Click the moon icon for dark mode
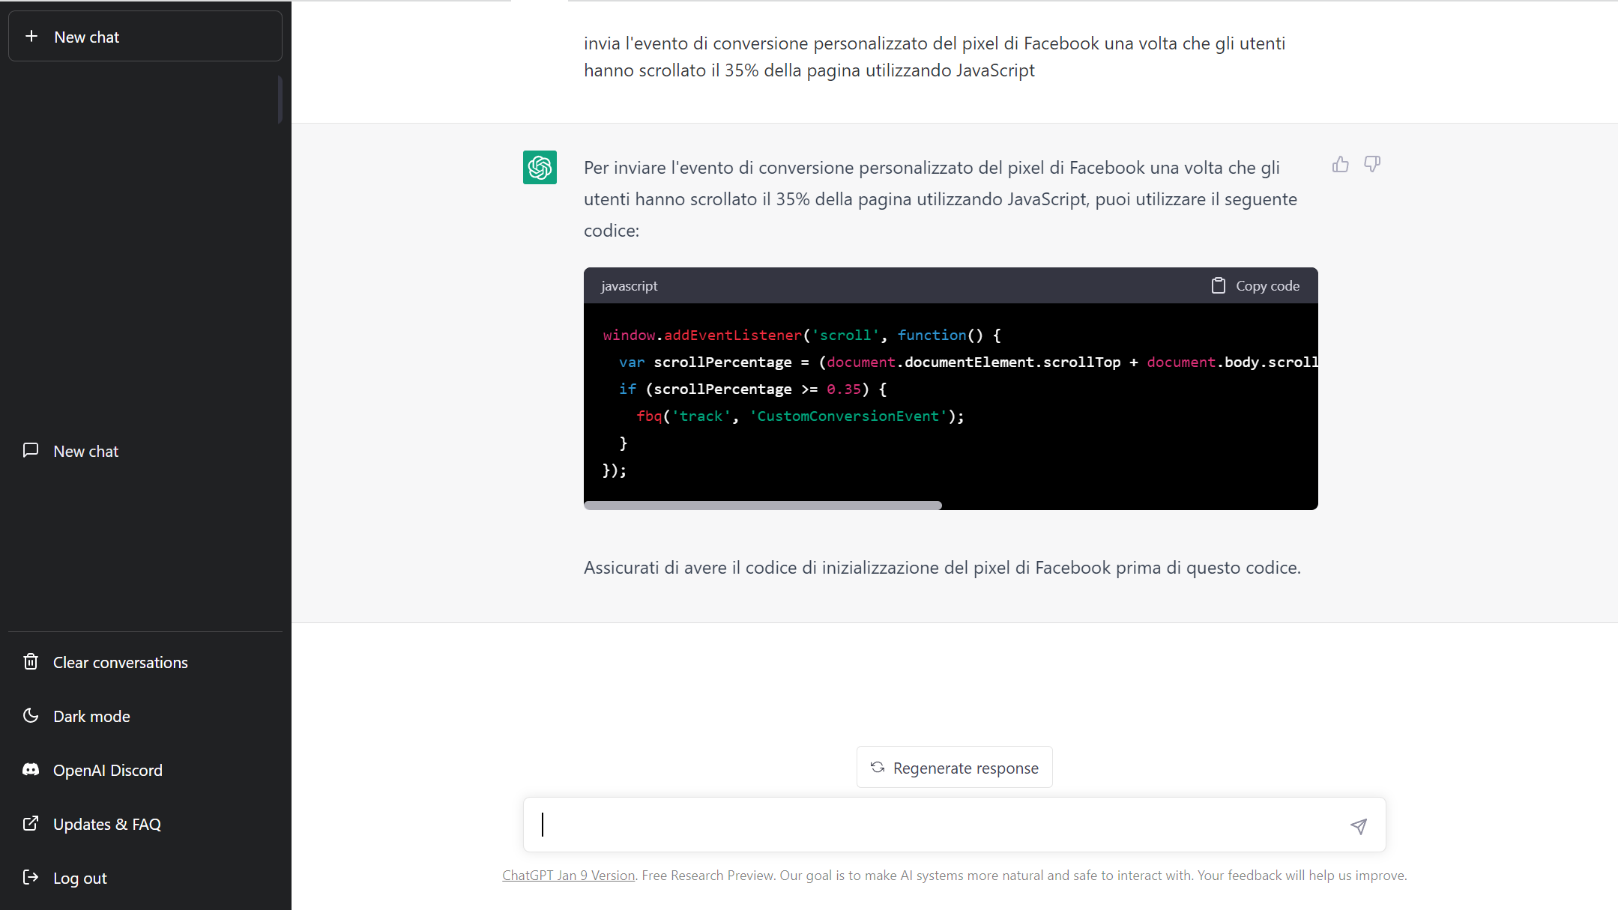Viewport: 1618px width, 910px height. (x=31, y=715)
